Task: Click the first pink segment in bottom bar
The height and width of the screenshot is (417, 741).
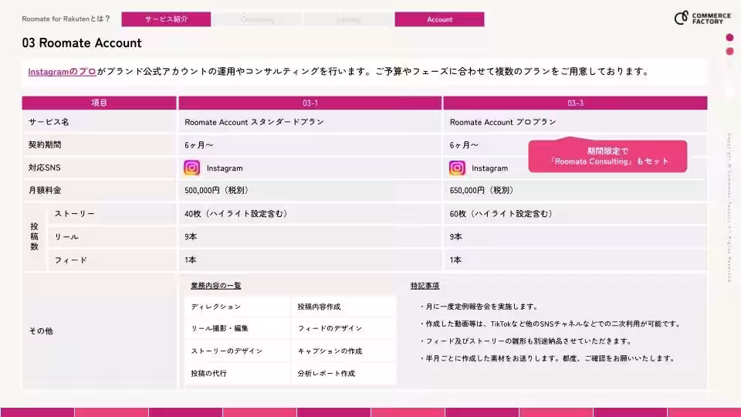Action: 37,412
